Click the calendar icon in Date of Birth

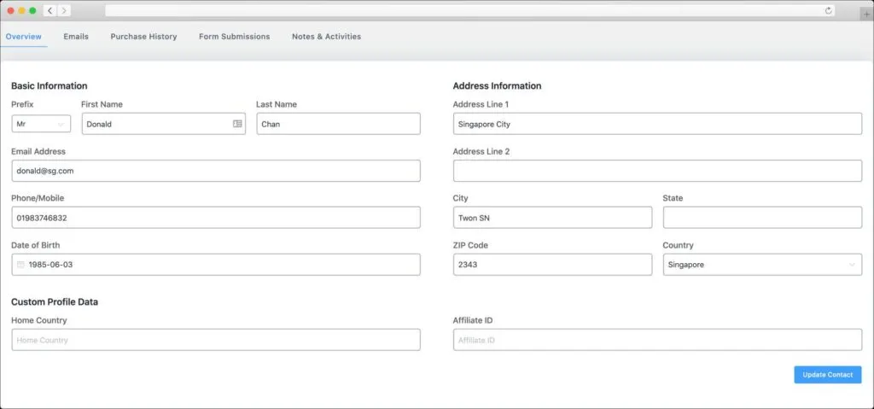(x=20, y=265)
